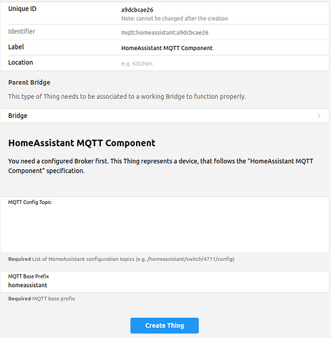This screenshot has height=338, width=331.
Task: Click the Unique ID row label
Action: tap(22, 9)
